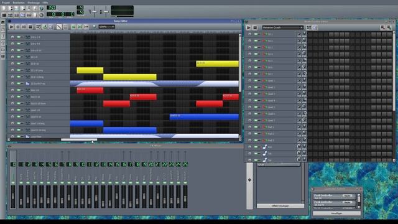Image resolution: width=398 pixels, height=224 pixels.
Task: Open track actions gear for SS 1 row
Action: 250,34
